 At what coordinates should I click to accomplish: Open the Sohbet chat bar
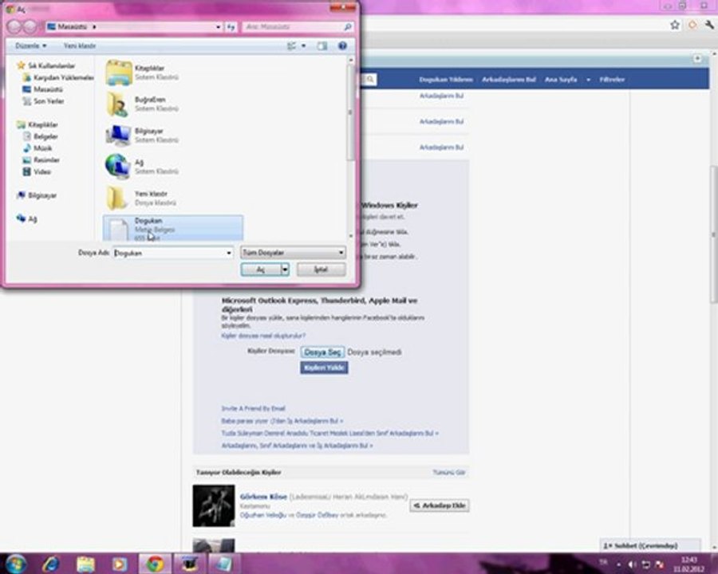649,545
